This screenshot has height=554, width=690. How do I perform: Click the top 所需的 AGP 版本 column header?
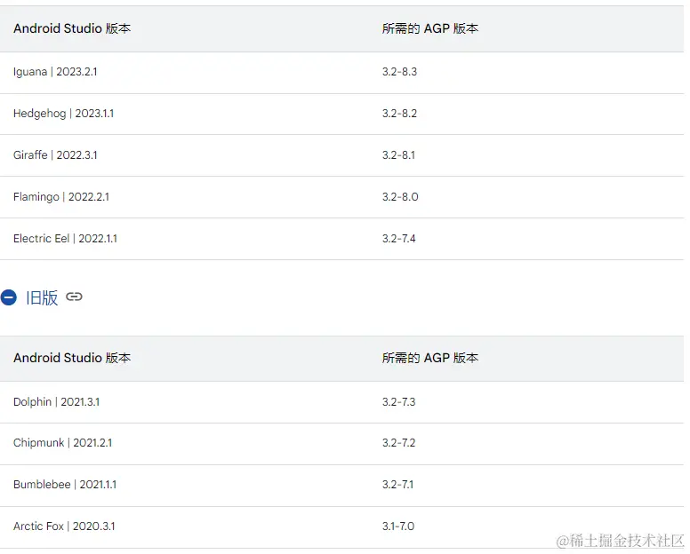click(x=430, y=28)
